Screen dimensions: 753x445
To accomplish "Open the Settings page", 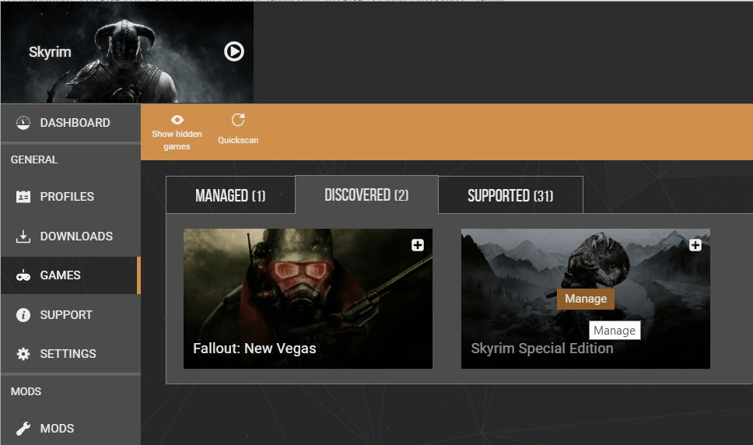I will 71,354.
